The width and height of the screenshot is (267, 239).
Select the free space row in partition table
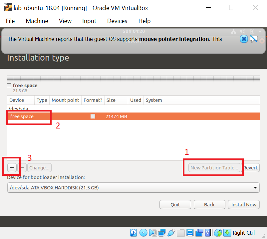(133, 116)
